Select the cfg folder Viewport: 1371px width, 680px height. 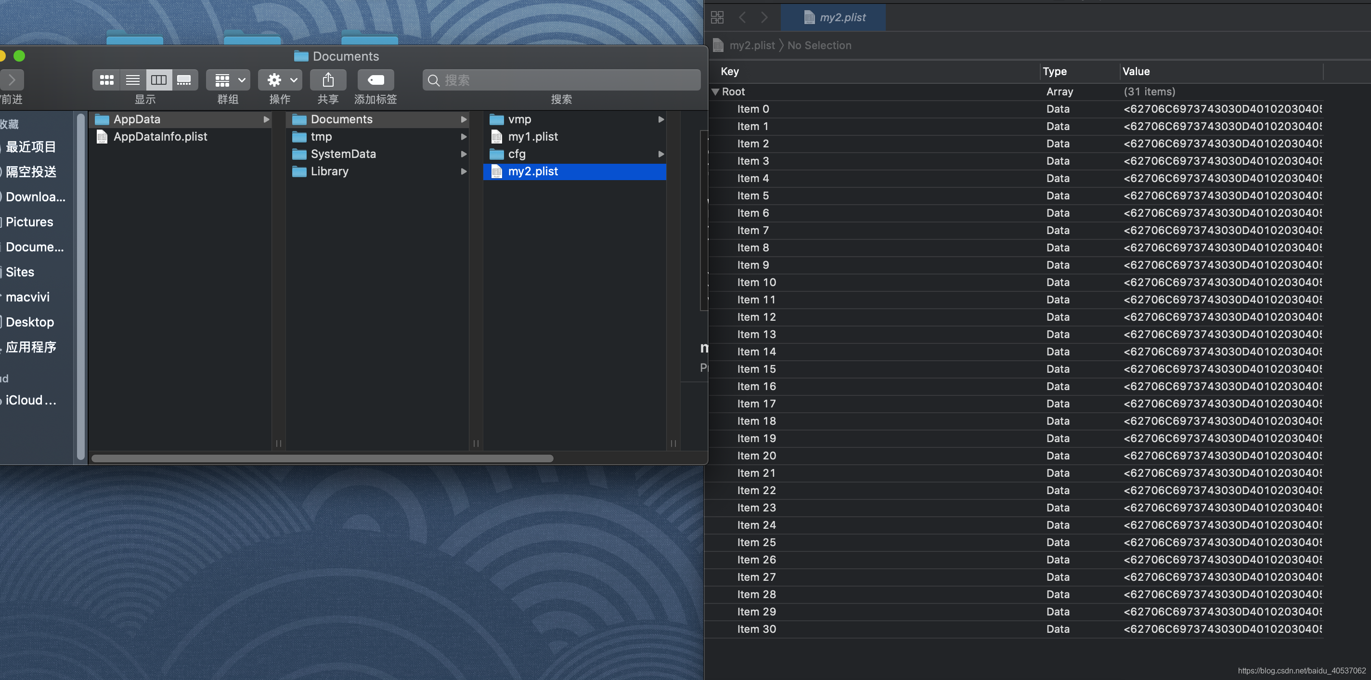coord(575,154)
